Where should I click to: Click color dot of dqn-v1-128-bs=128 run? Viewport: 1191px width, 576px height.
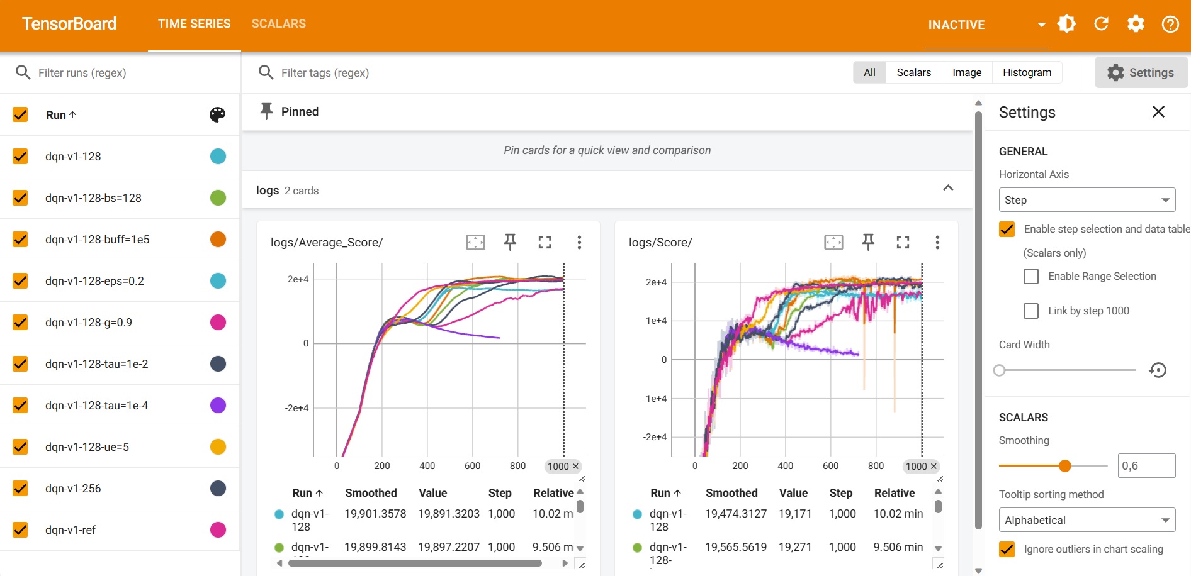(x=218, y=197)
